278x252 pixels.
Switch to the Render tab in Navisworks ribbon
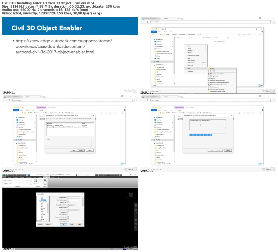coord(53,177)
